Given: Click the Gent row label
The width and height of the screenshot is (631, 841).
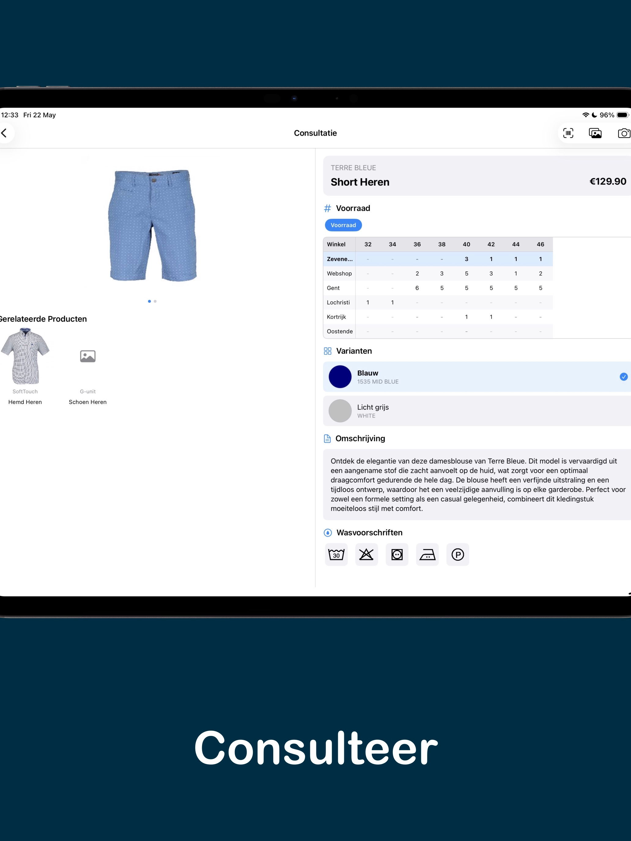Looking at the screenshot, I should pos(333,288).
